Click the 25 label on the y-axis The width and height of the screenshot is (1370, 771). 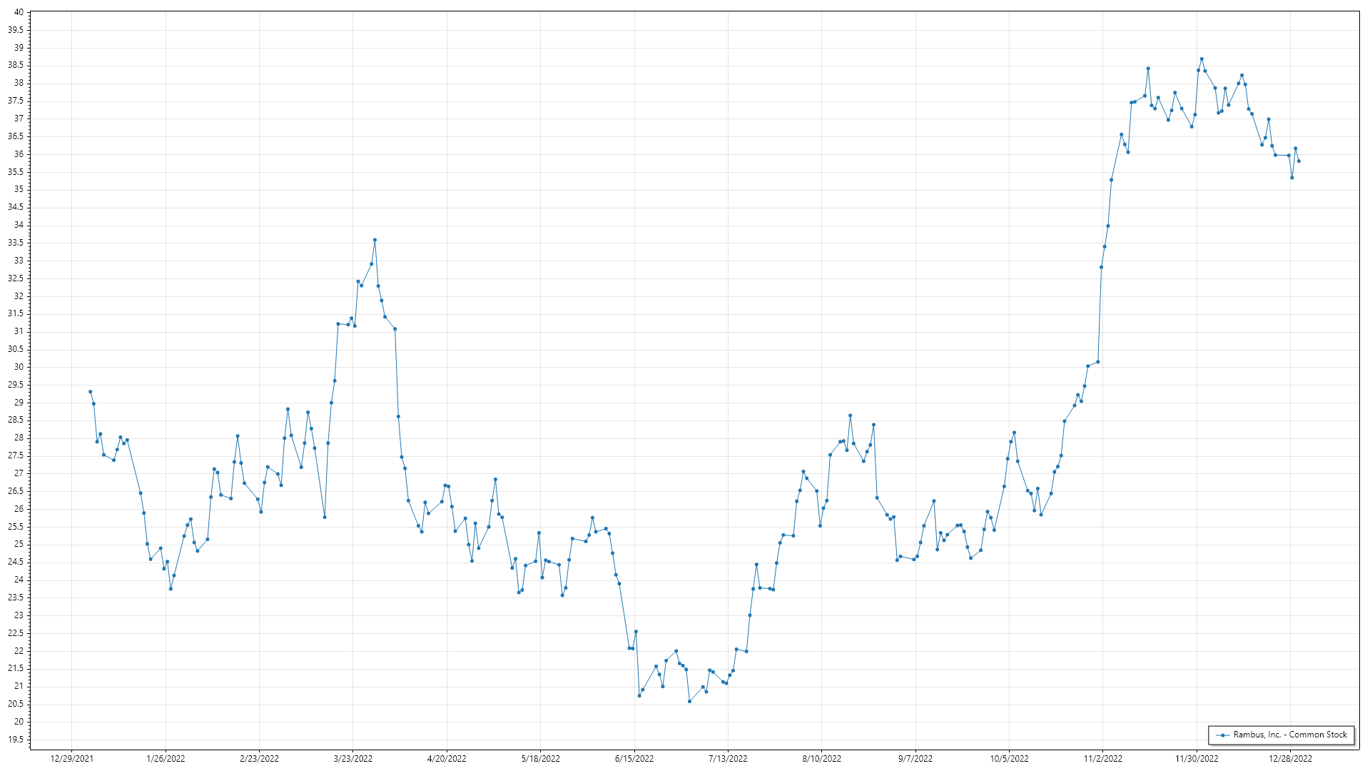click(x=19, y=545)
